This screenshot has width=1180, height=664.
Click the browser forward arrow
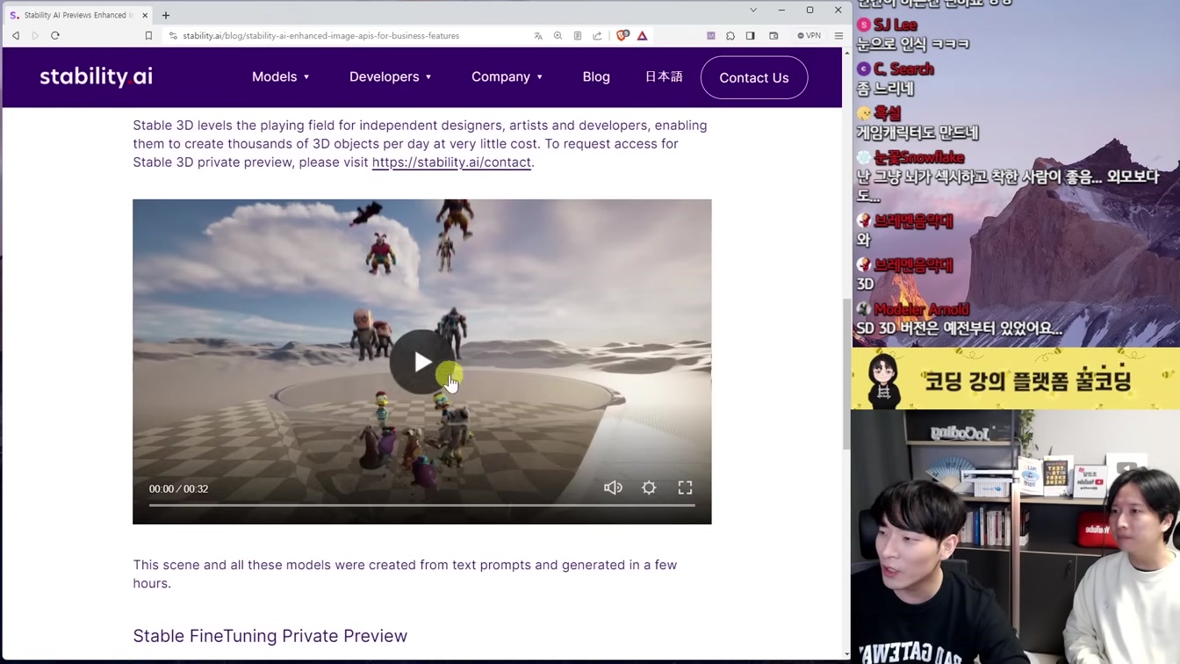tap(35, 36)
